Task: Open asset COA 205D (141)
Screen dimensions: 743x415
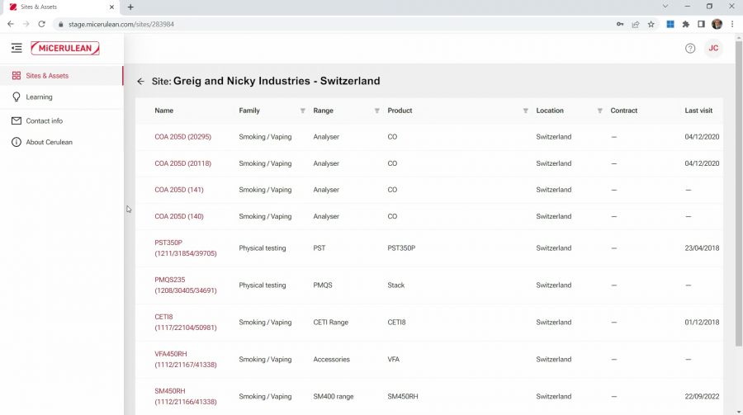Action: click(179, 190)
